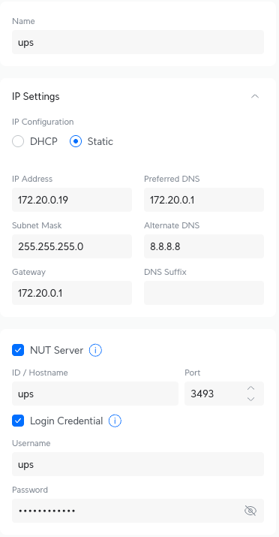The image size is (279, 537).
Task: Click the Preferred DNS field
Action: point(204,200)
